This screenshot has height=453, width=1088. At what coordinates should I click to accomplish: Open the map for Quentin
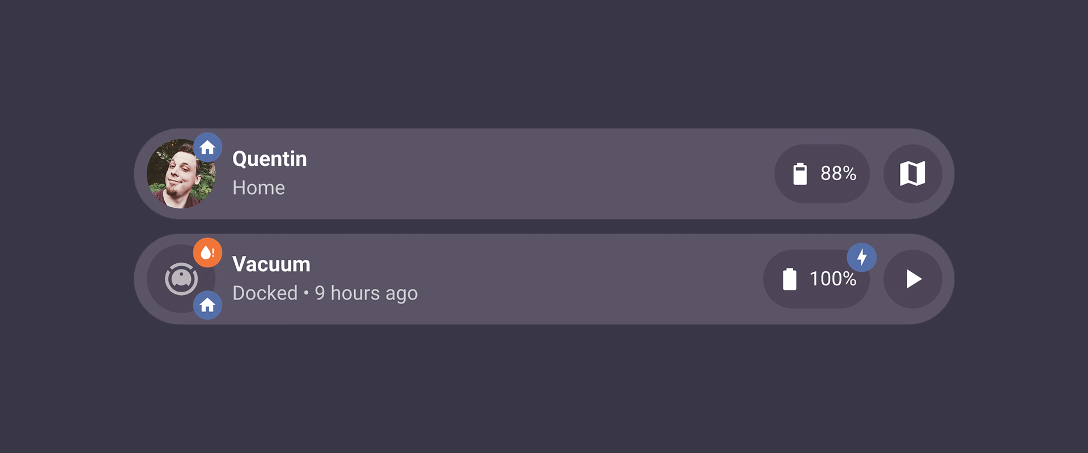coord(912,173)
